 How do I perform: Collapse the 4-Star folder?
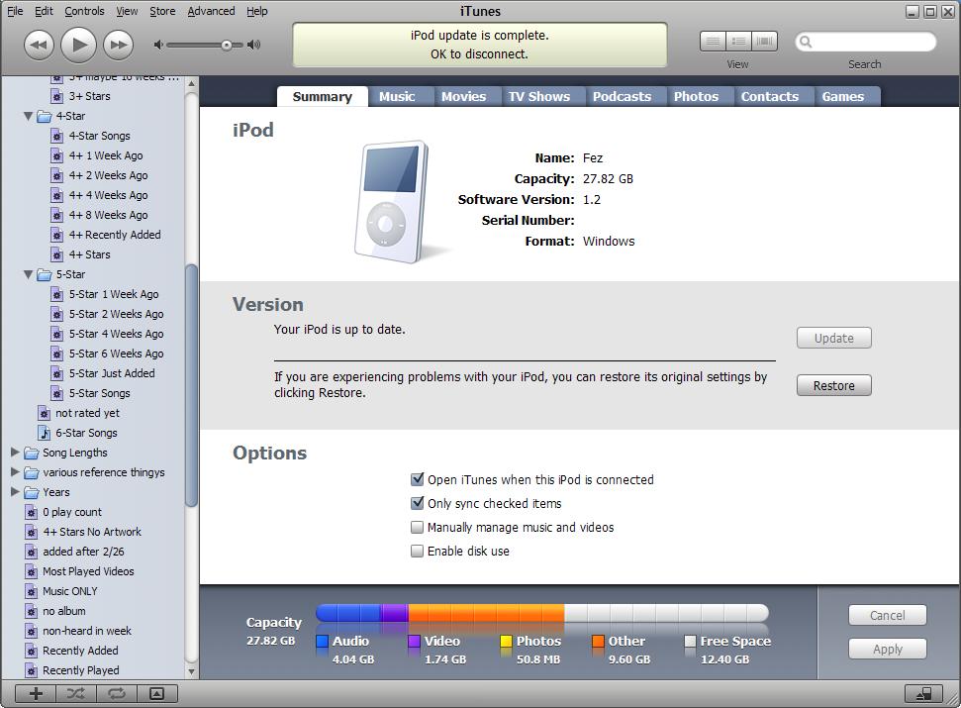coord(28,116)
